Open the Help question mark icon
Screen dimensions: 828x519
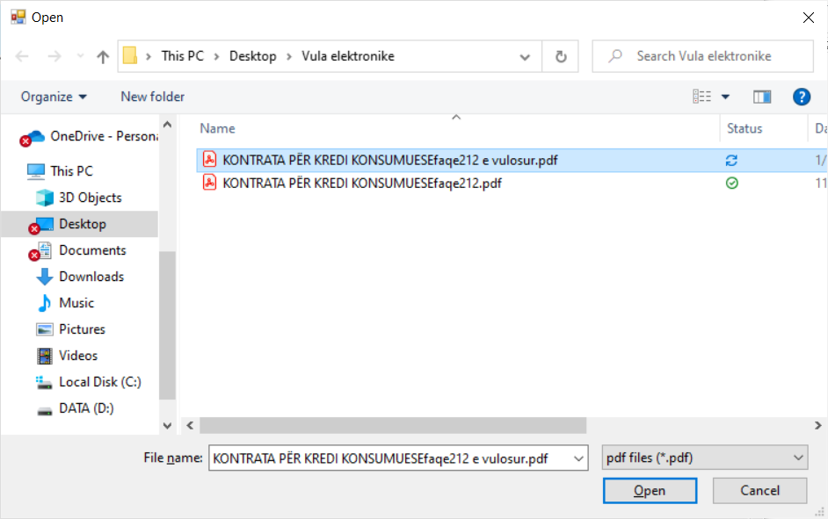(801, 97)
